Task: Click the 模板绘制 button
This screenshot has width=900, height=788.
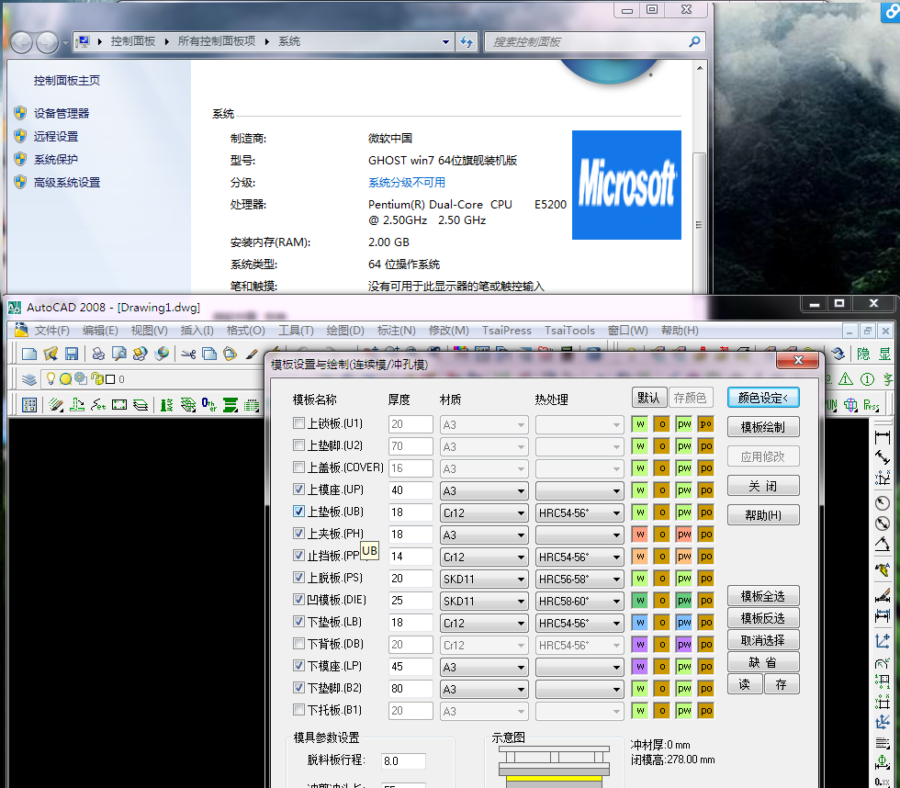Action: coord(763,427)
